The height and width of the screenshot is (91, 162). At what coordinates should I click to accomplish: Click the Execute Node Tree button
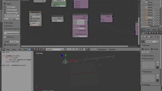click(x=11, y=33)
